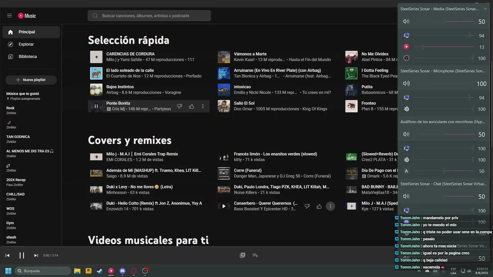This screenshot has width=493, height=277.
Task: Open OBS Studio from the taskbar
Action: tap(145, 271)
